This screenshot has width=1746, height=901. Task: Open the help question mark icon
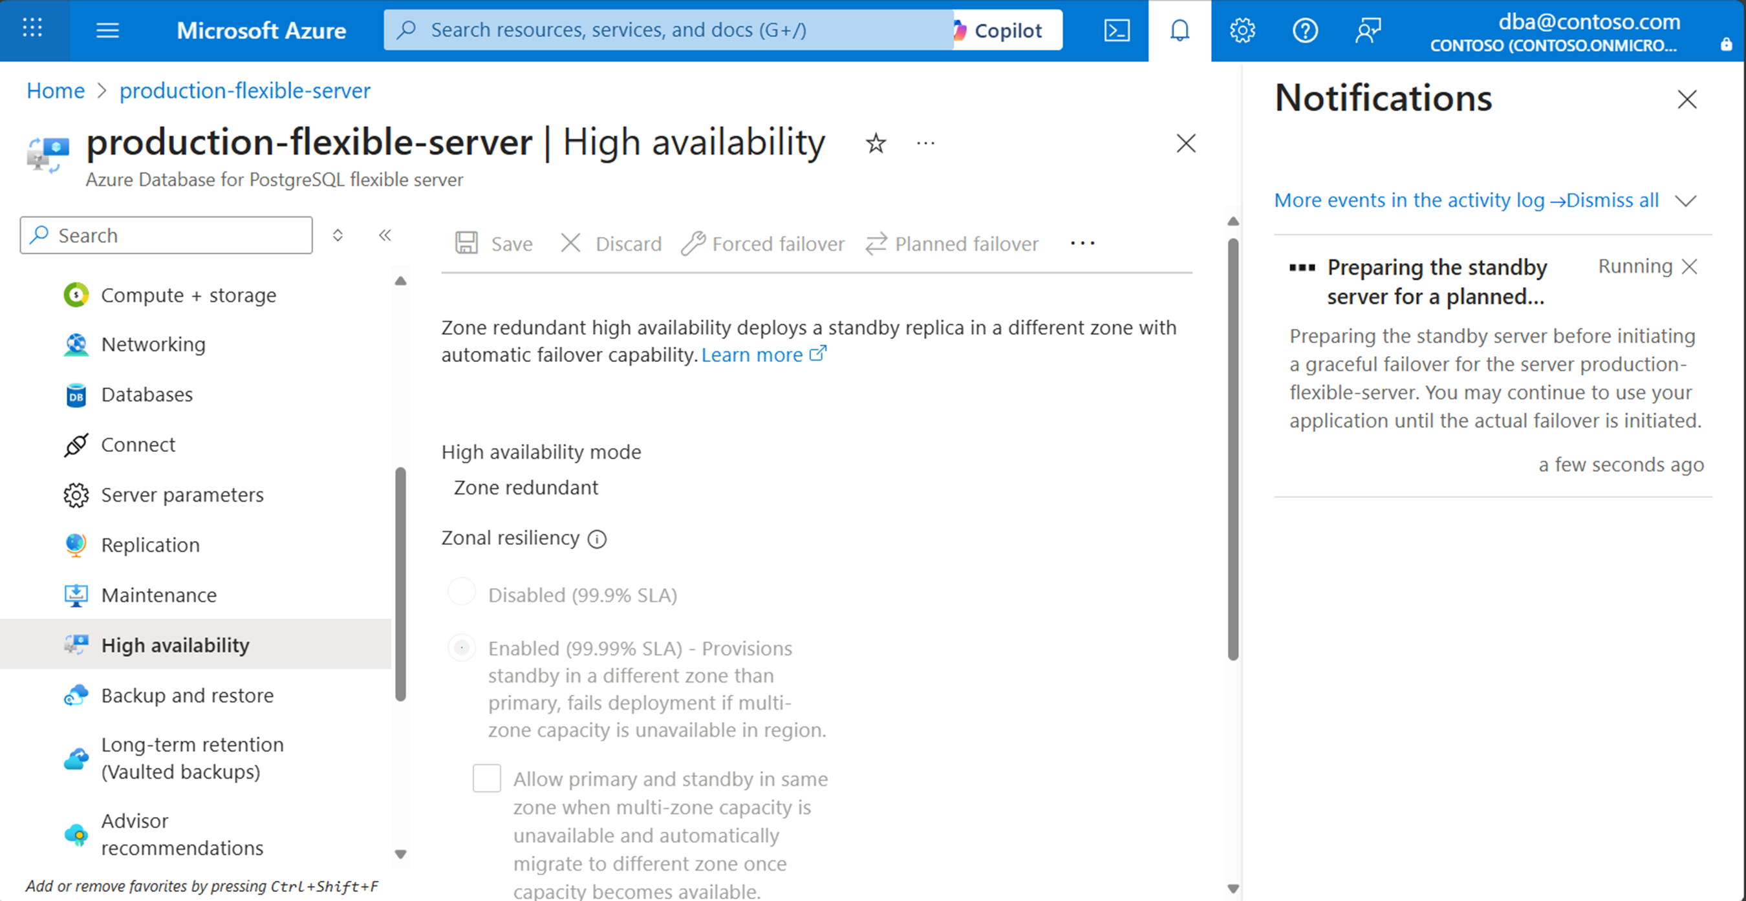(1305, 30)
